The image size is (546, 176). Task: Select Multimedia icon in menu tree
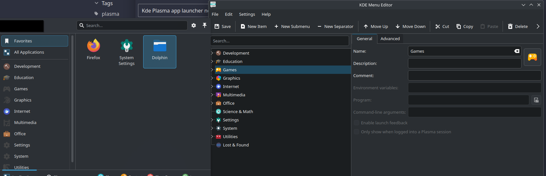[218, 95]
